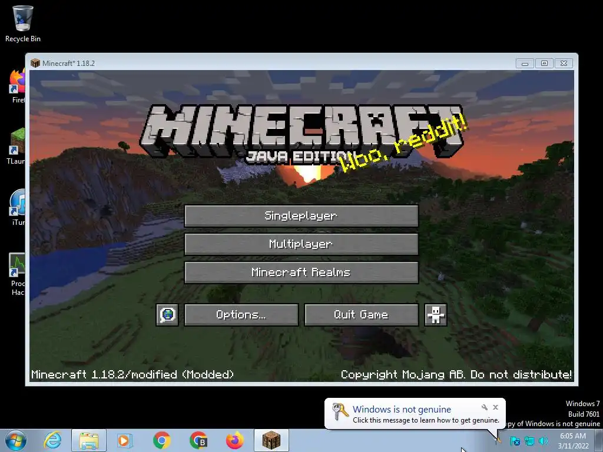The width and height of the screenshot is (603, 452).
Task: Select the Firefox desktop shortcut
Action: coord(17,85)
